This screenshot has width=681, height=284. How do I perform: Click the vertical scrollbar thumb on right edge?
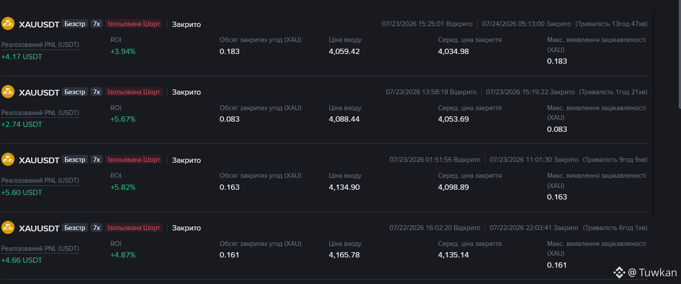coord(679,54)
